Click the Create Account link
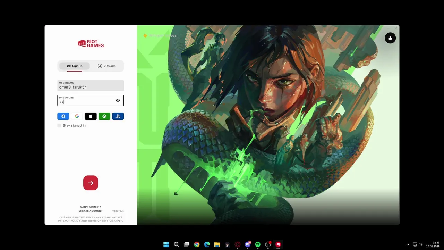 (91, 211)
